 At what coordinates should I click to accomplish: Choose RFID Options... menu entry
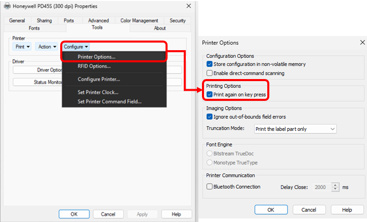coord(114,66)
